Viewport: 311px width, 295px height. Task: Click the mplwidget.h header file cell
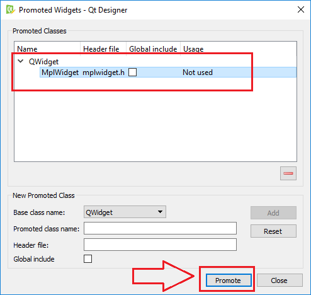click(103, 72)
